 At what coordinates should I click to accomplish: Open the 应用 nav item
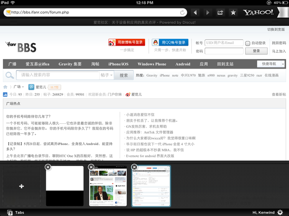pyautogui.click(x=204, y=64)
